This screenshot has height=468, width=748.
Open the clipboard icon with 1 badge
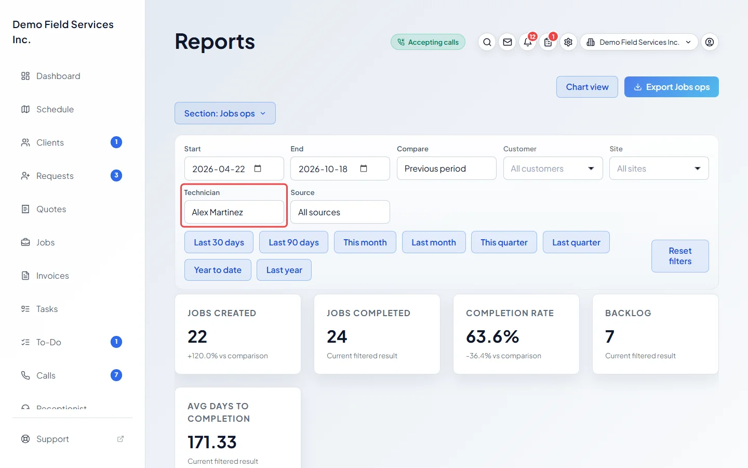[548, 42]
